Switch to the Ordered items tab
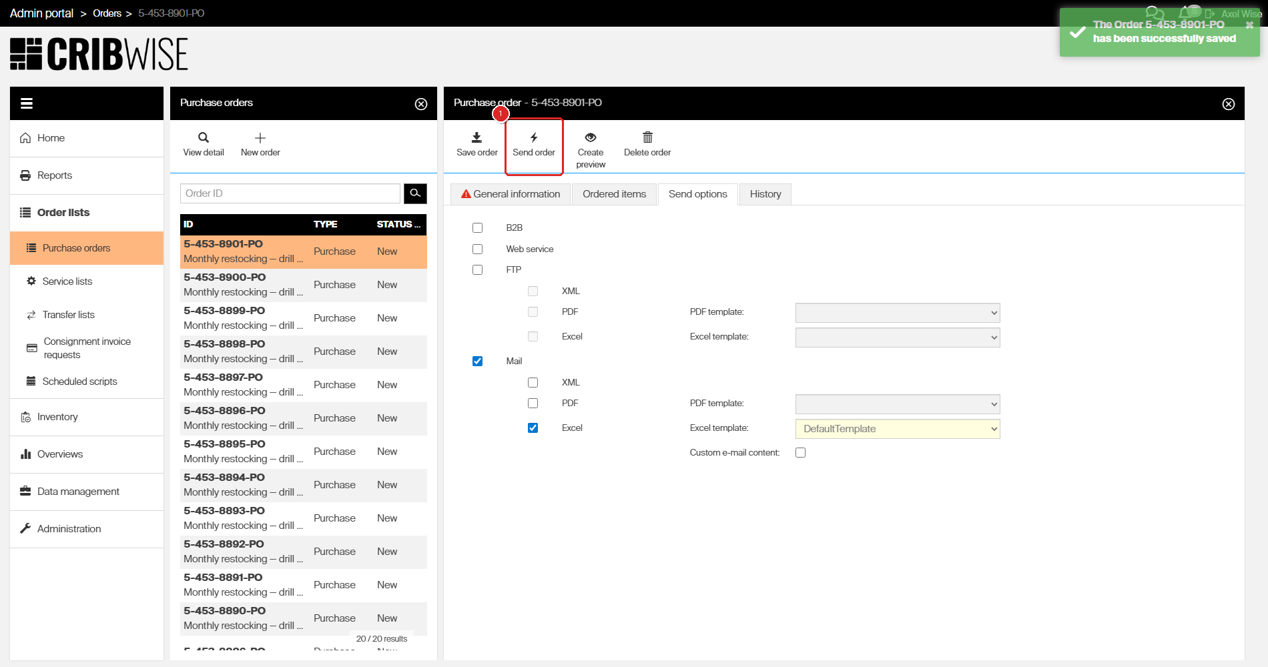 point(614,194)
